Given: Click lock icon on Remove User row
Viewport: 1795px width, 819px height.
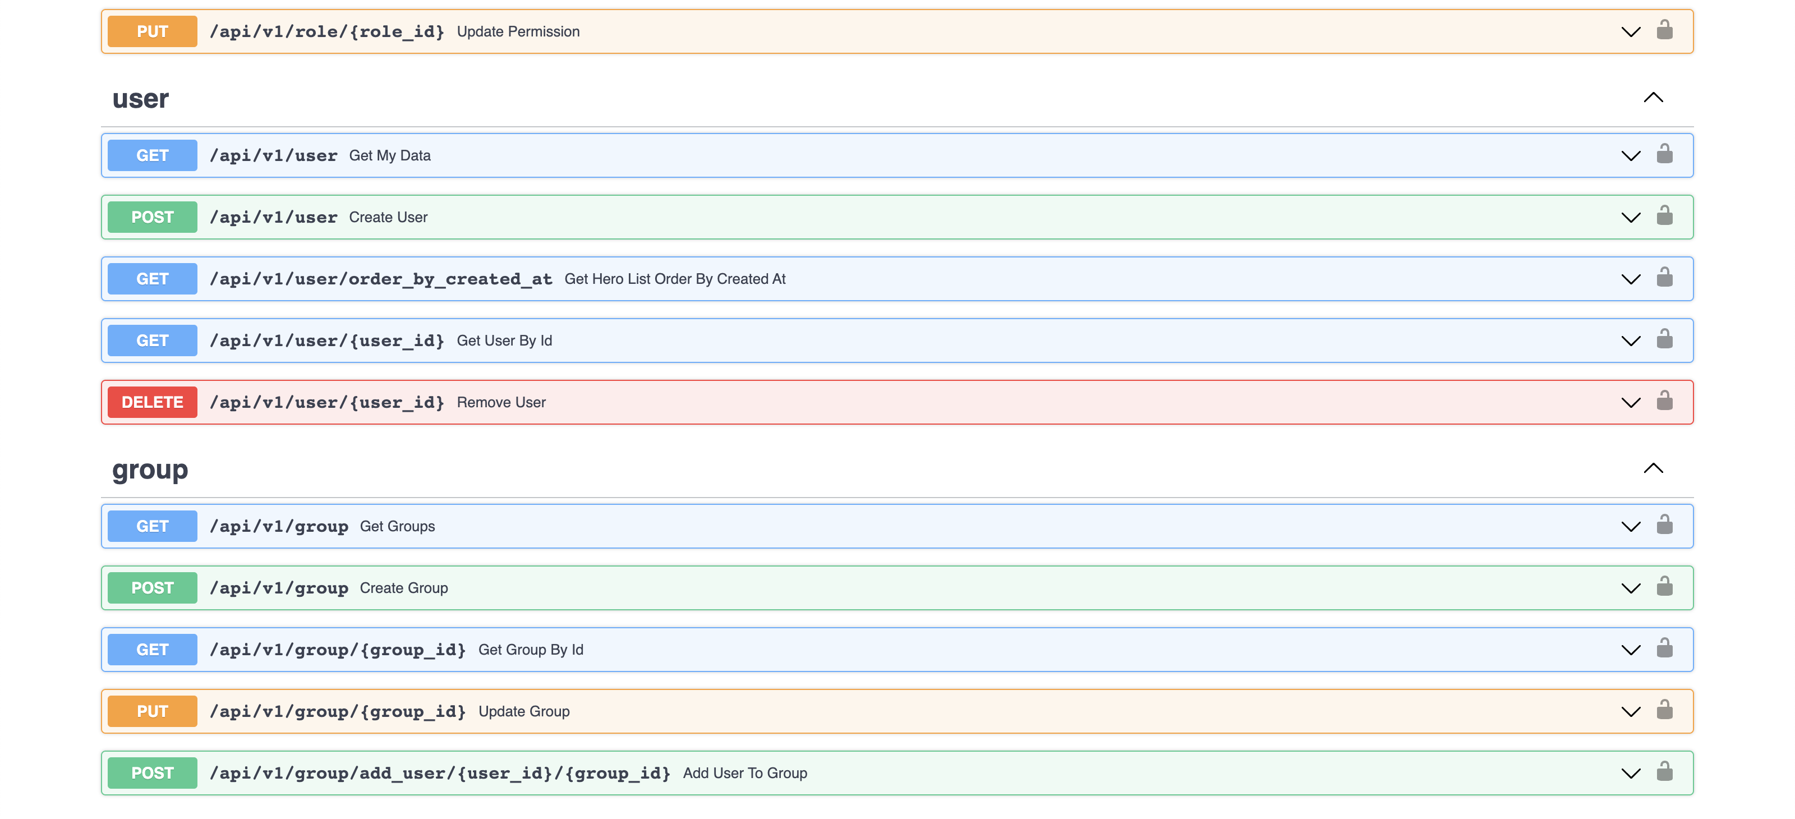Looking at the screenshot, I should (x=1664, y=402).
